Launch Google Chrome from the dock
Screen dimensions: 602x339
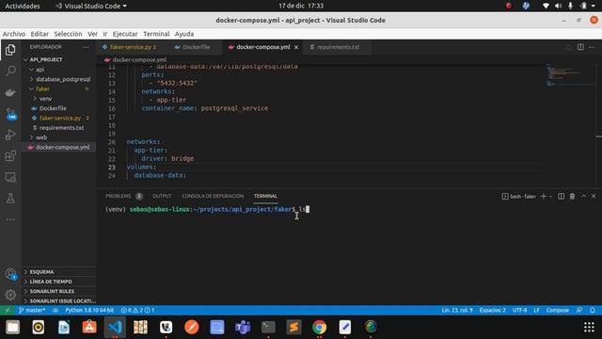point(319,327)
